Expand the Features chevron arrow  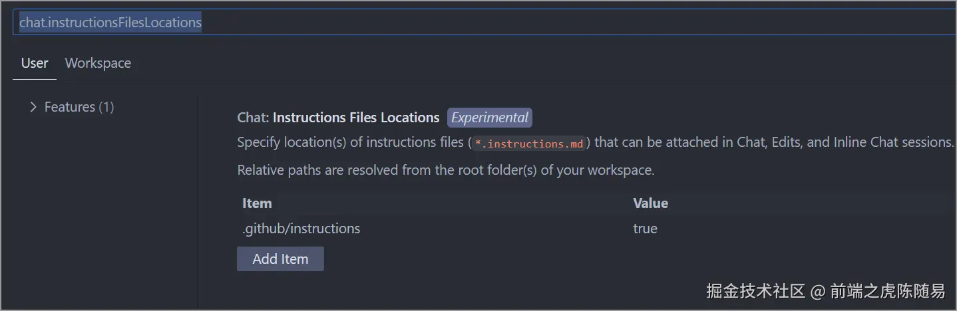click(33, 107)
